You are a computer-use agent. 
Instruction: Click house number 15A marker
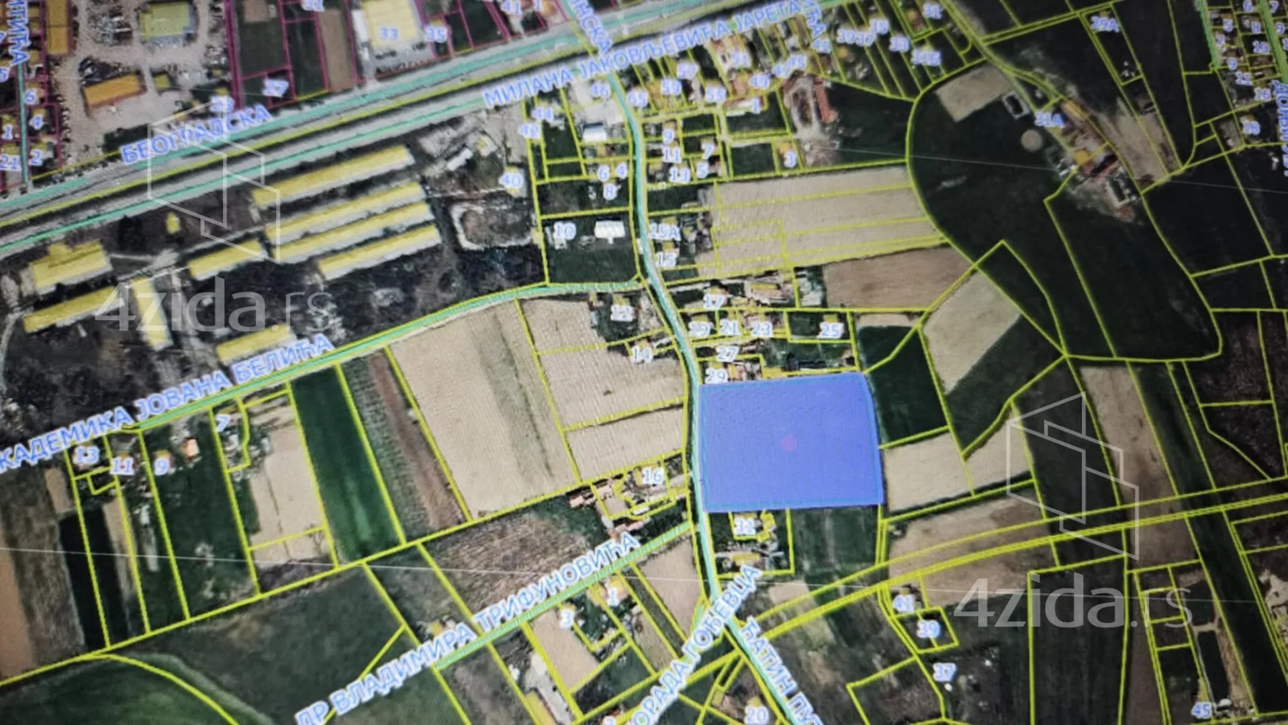(x=665, y=233)
